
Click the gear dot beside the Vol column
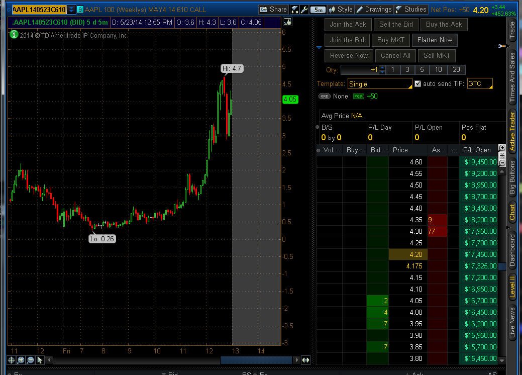click(318, 150)
